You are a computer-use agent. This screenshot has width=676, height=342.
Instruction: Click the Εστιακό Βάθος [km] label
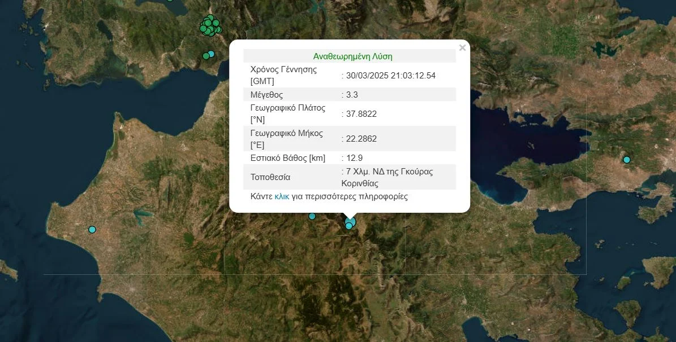[287, 158]
